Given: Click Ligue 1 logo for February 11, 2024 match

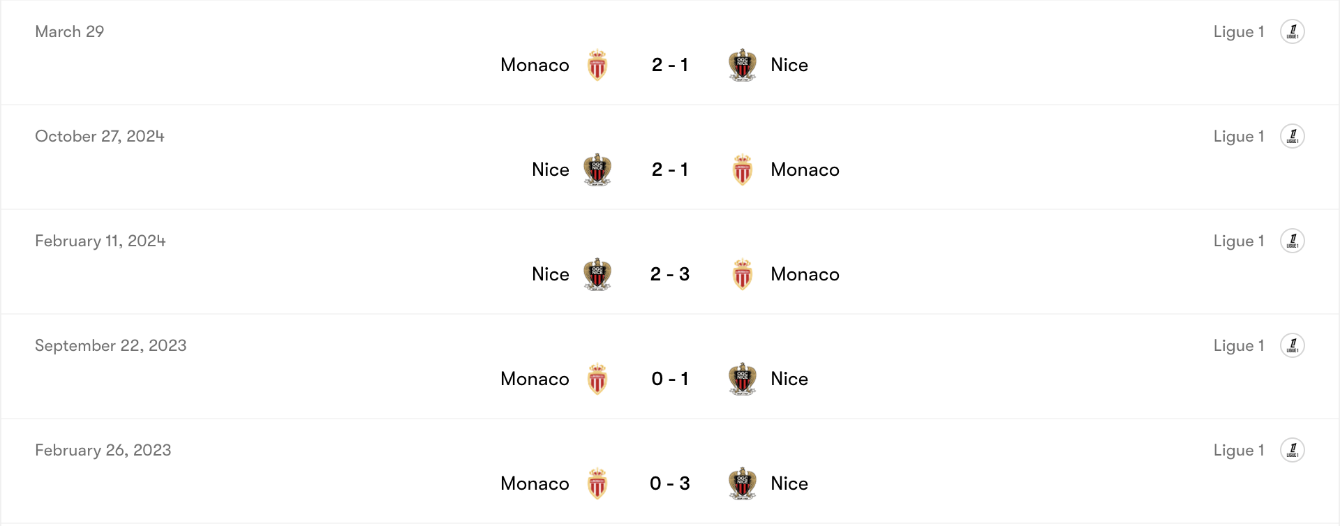Looking at the screenshot, I should [1292, 241].
